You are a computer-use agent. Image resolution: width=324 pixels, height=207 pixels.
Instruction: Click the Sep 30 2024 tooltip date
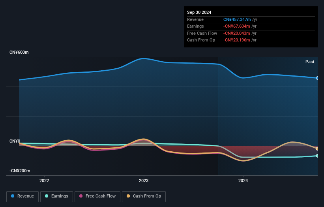pyautogui.click(x=199, y=12)
